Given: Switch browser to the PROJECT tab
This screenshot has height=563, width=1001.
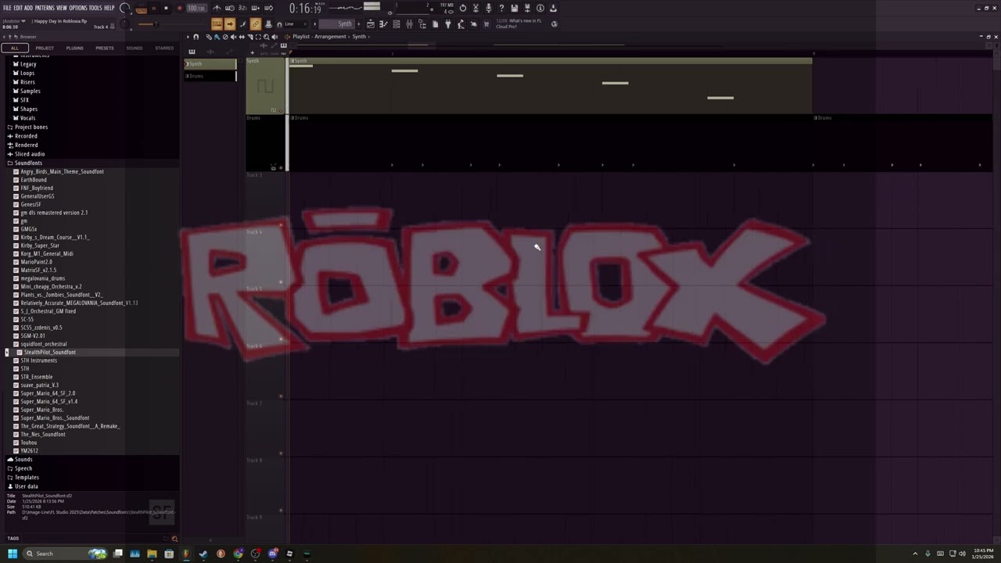Looking at the screenshot, I should click(x=45, y=48).
